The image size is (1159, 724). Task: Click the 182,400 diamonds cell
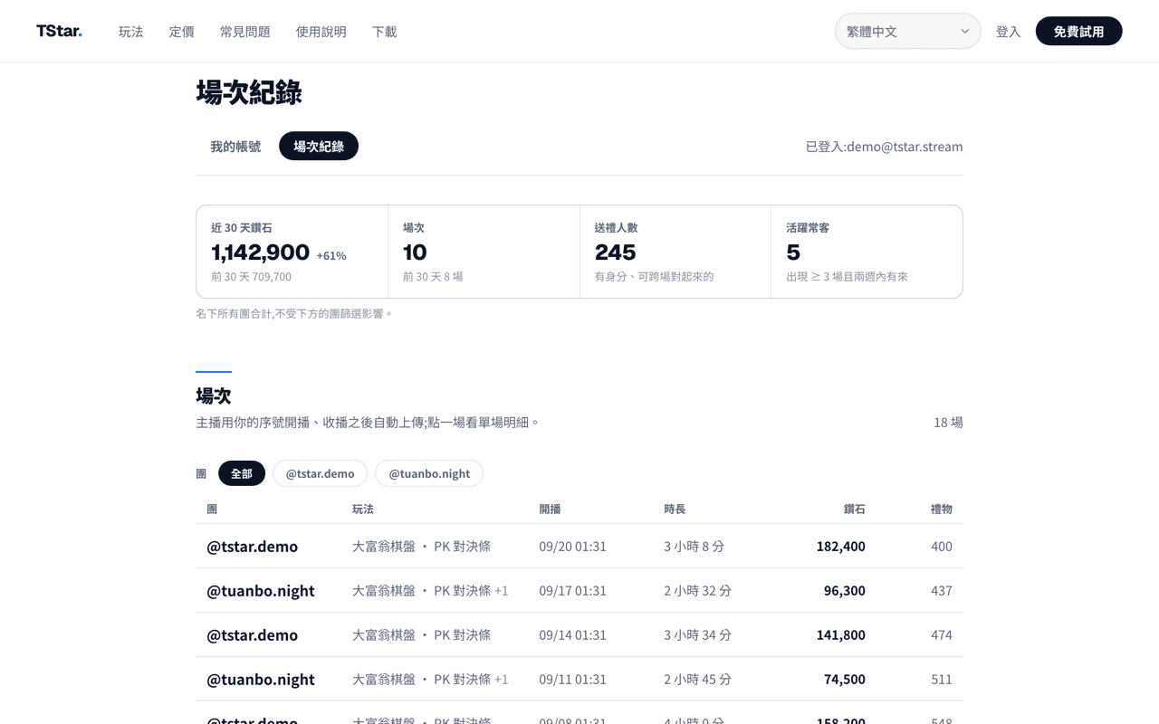[840, 546]
